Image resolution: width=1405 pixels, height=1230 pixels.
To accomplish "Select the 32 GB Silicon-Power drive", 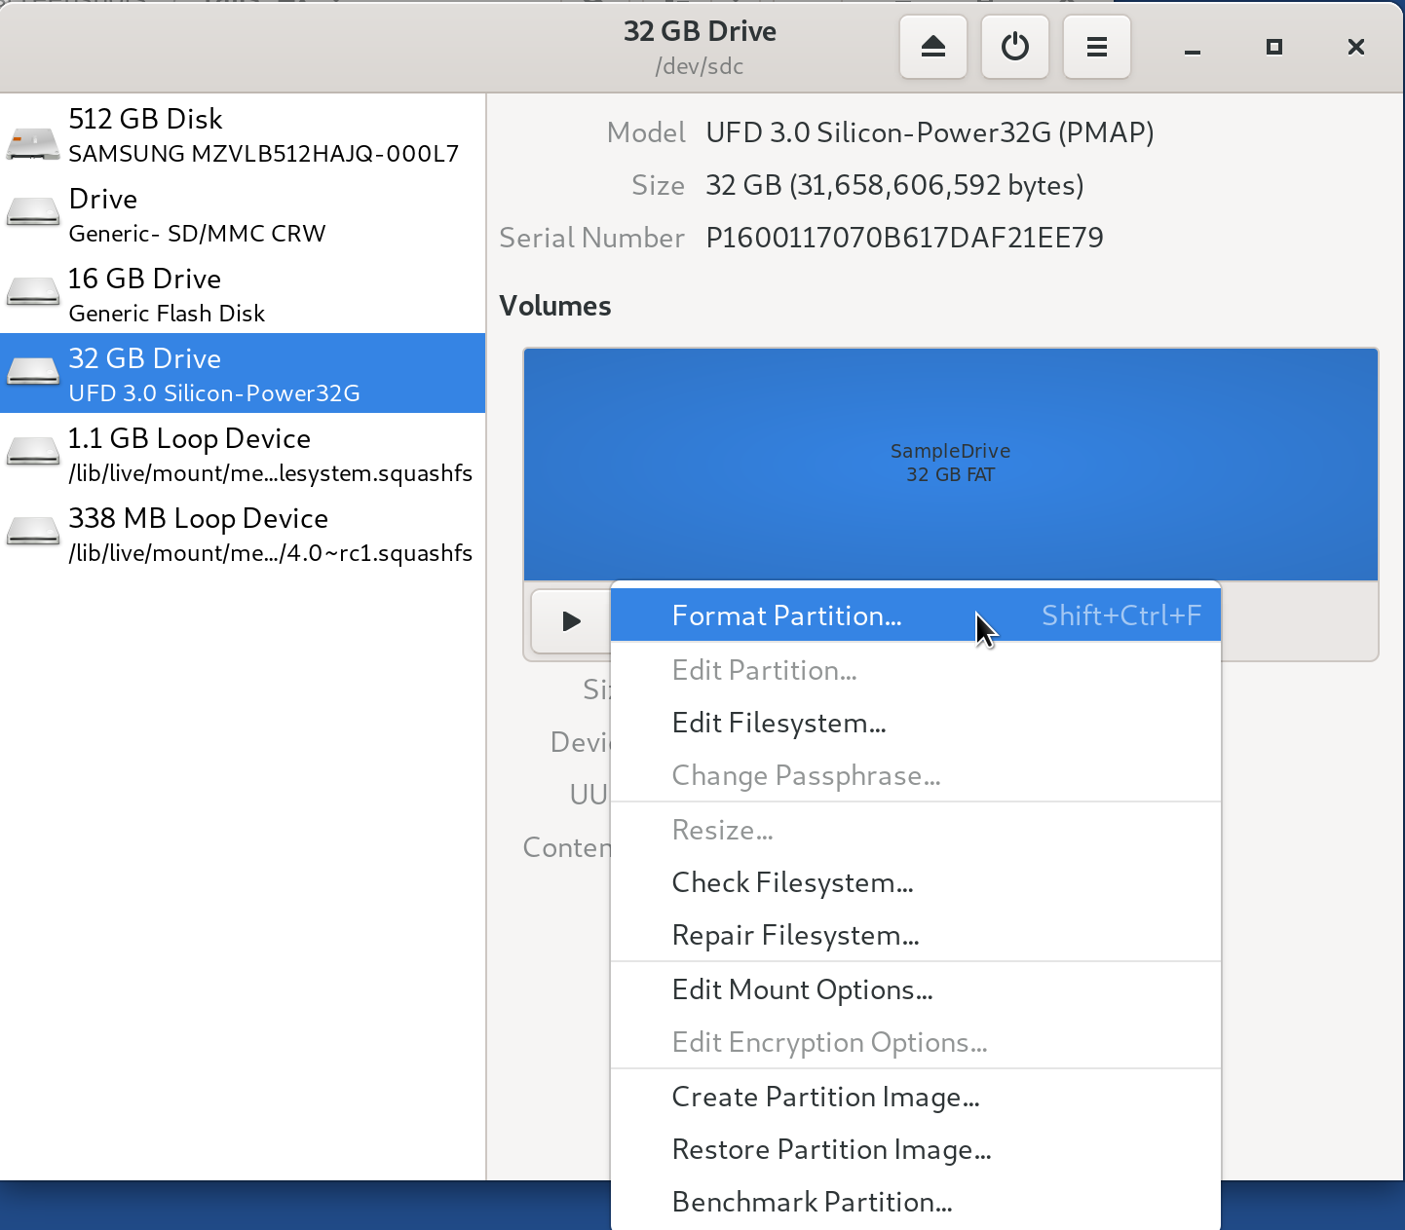I will coord(243,375).
